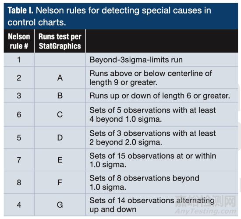Screen dimensions: 241x219
Task: Select 'Runs up or down of length 6' text
Action: 159,96
